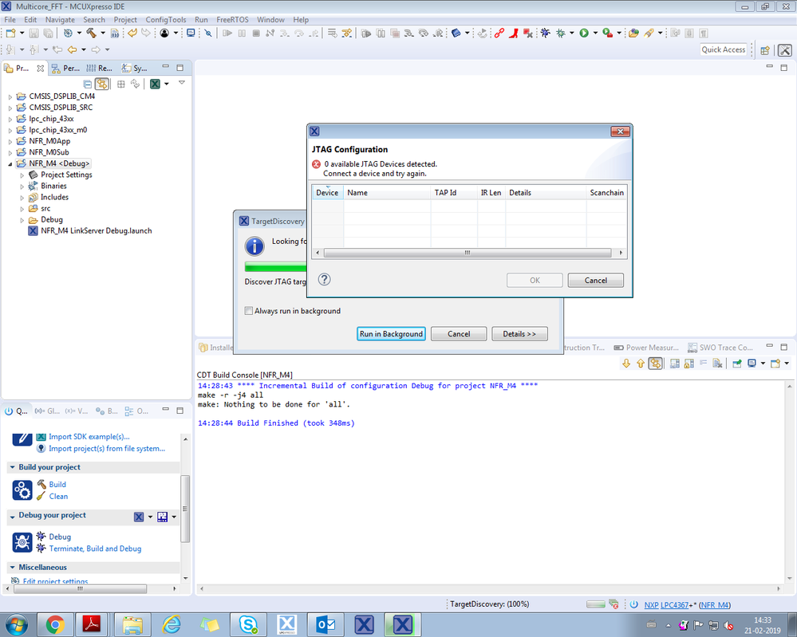Expand the Binaries node
This screenshot has width=797, height=637.
[22, 186]
